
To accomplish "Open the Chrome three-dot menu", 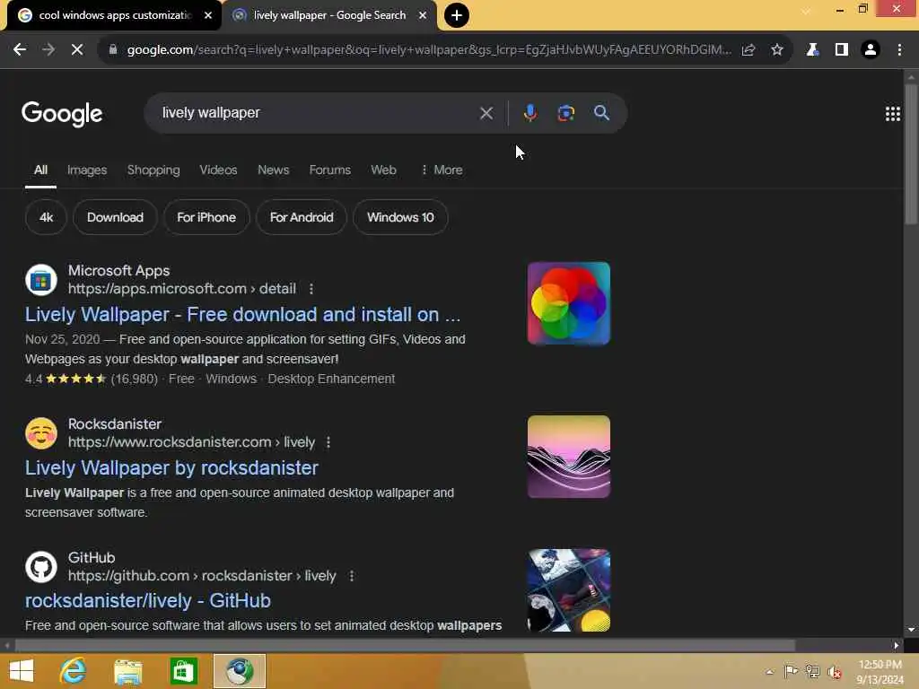I will [x=899, y=50].
